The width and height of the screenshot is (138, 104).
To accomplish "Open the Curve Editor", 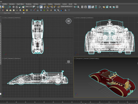I will (93, 7).
